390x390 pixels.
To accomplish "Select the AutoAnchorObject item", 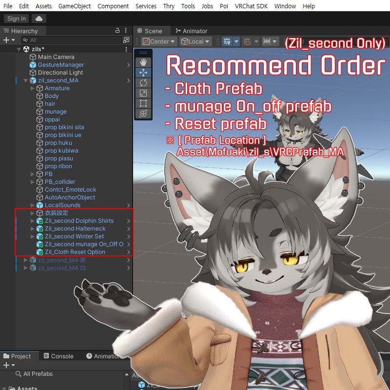I will pyautogui.click(x=70, y=197).
